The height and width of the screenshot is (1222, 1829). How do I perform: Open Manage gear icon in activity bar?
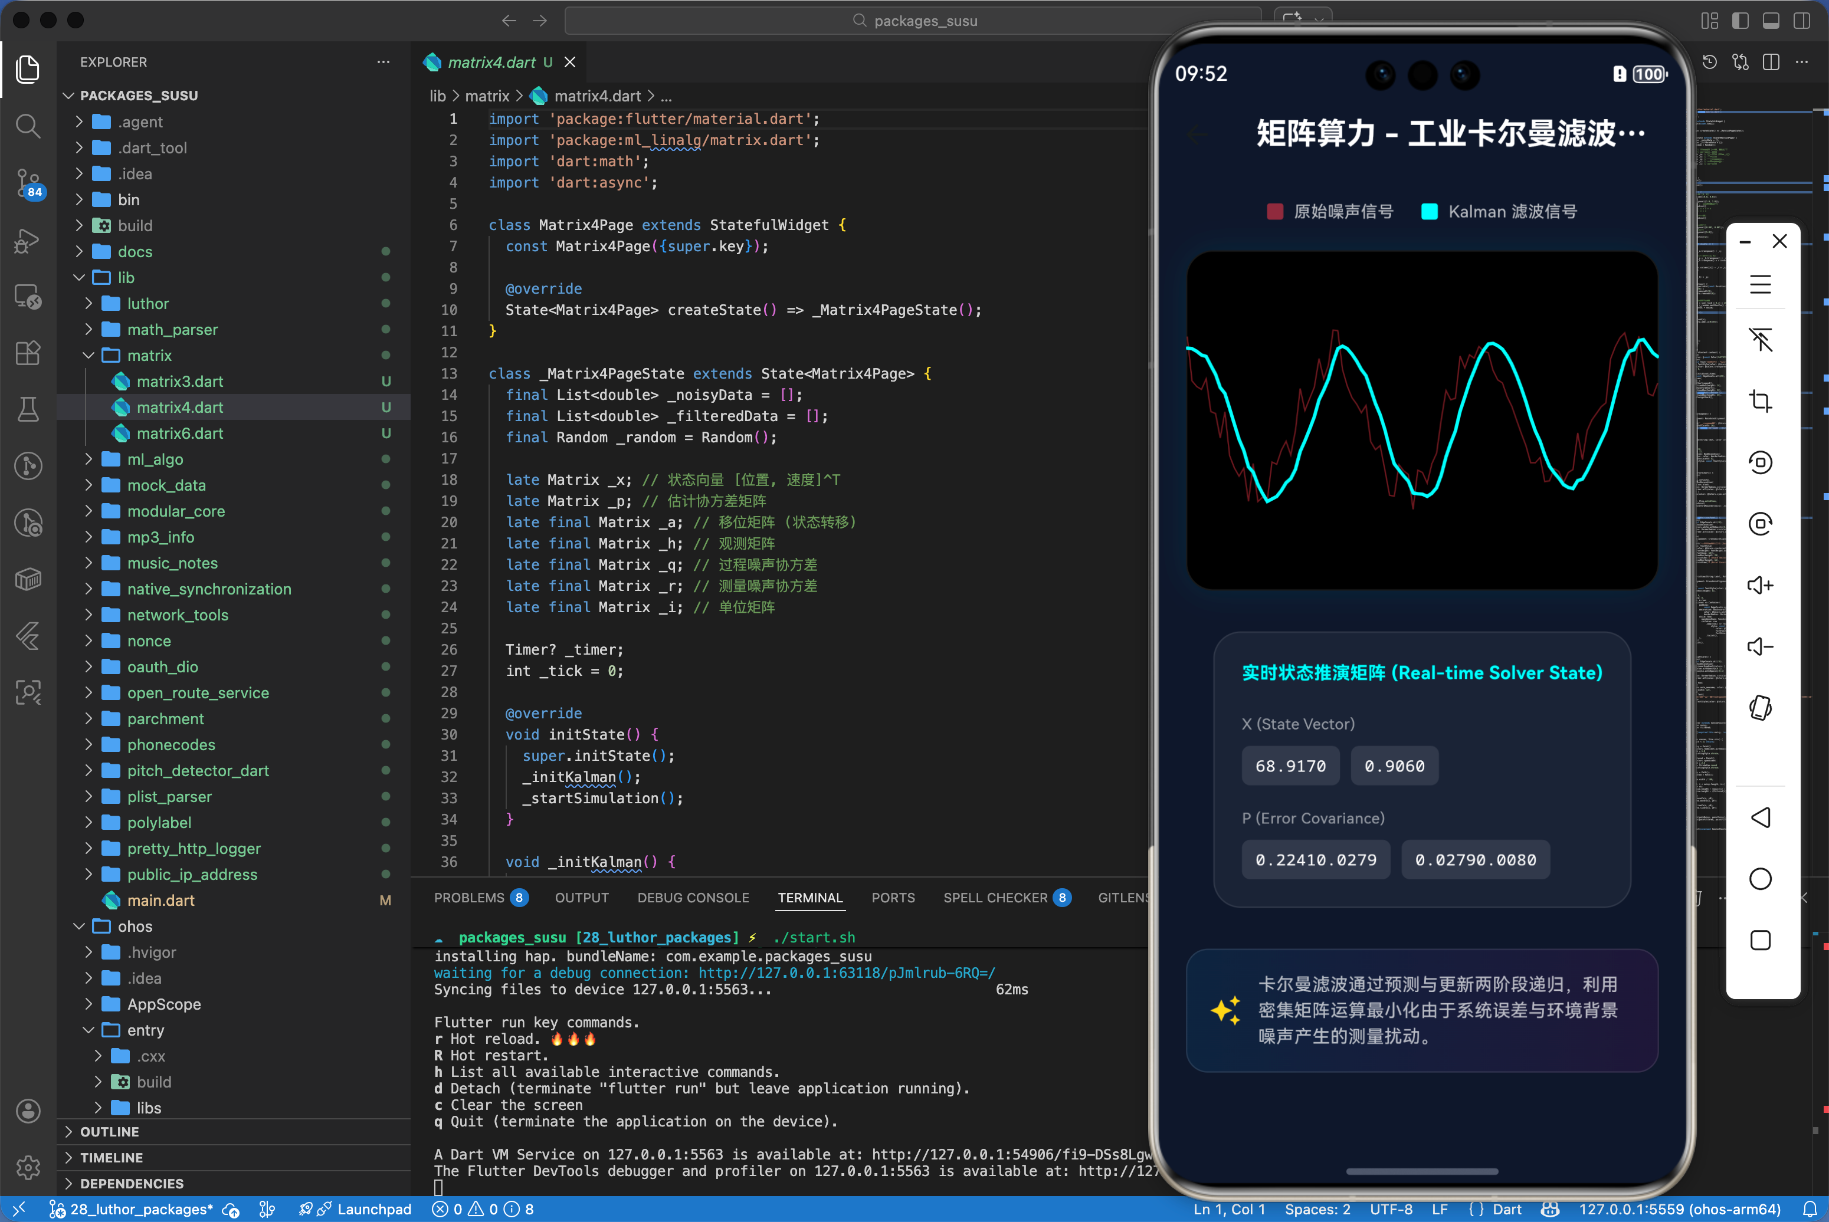28,1167
